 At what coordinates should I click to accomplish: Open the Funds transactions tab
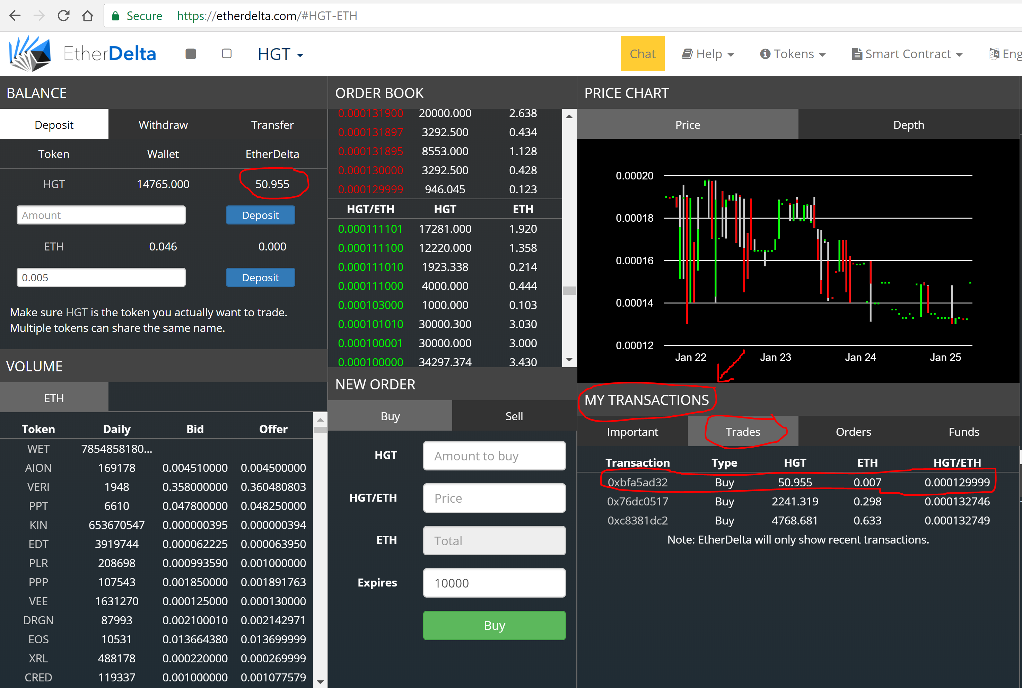point(964,432)
